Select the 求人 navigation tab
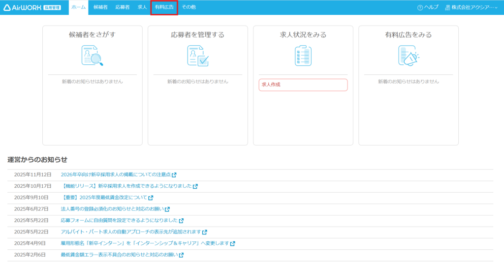Image resolution: width=504 pixels, height=262 pixels. pos(142,7)
